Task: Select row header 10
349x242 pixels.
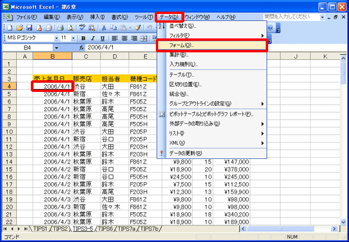Action: [x=9, y=132]
